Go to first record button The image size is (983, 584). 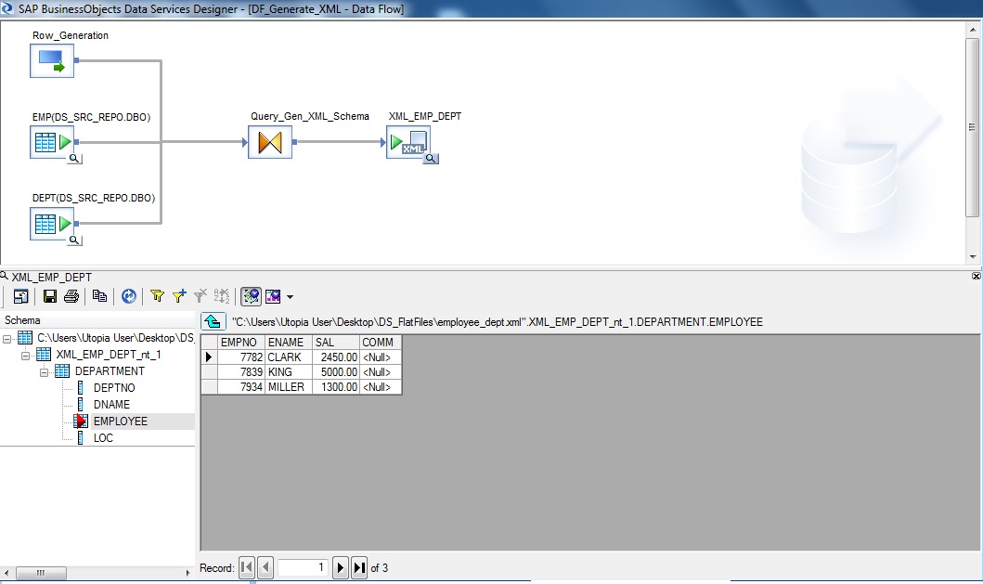247,567
